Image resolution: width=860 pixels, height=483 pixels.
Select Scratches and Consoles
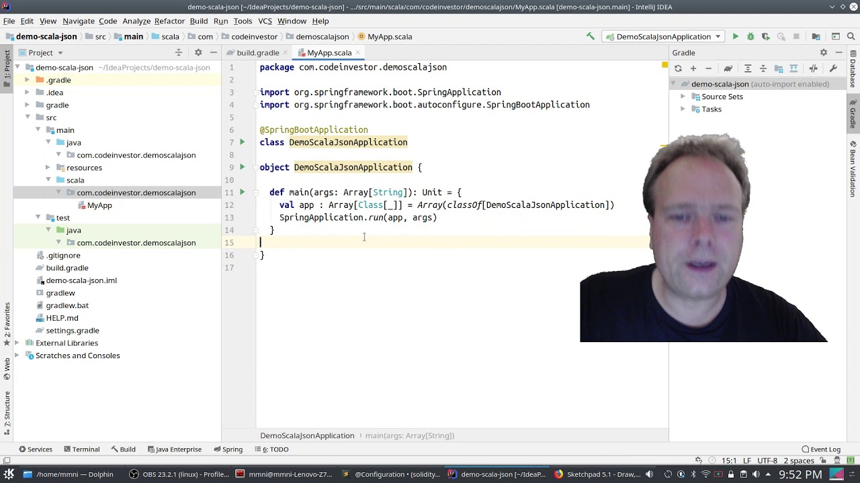pos(78,356)
